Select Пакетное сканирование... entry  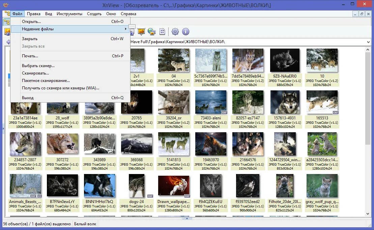[x=70, y=80]
